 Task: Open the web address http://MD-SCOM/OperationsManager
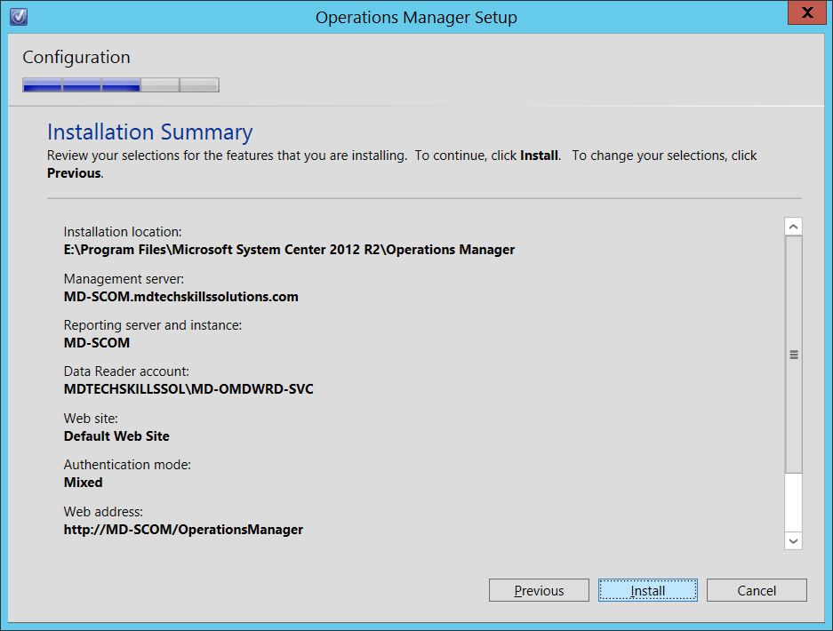(x=183, y=529)
